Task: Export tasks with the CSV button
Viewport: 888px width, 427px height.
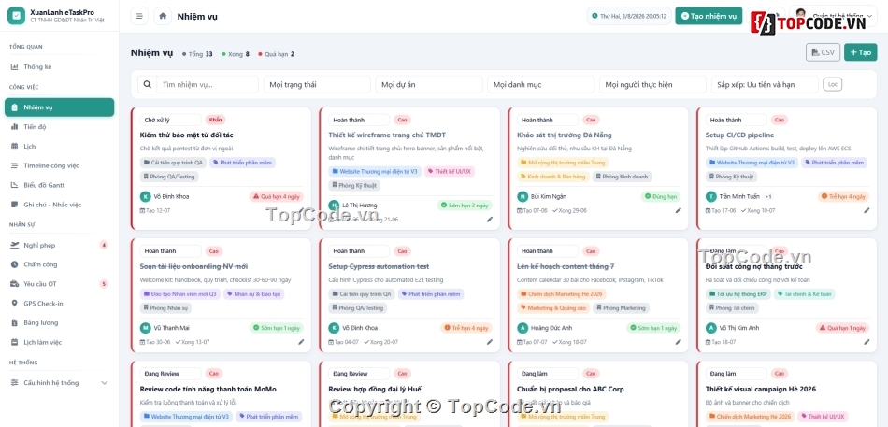Action: click(823, 52)
